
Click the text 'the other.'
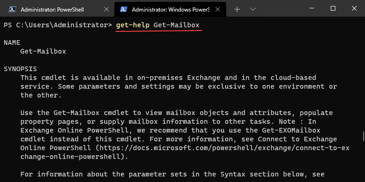tap(41, 95)
